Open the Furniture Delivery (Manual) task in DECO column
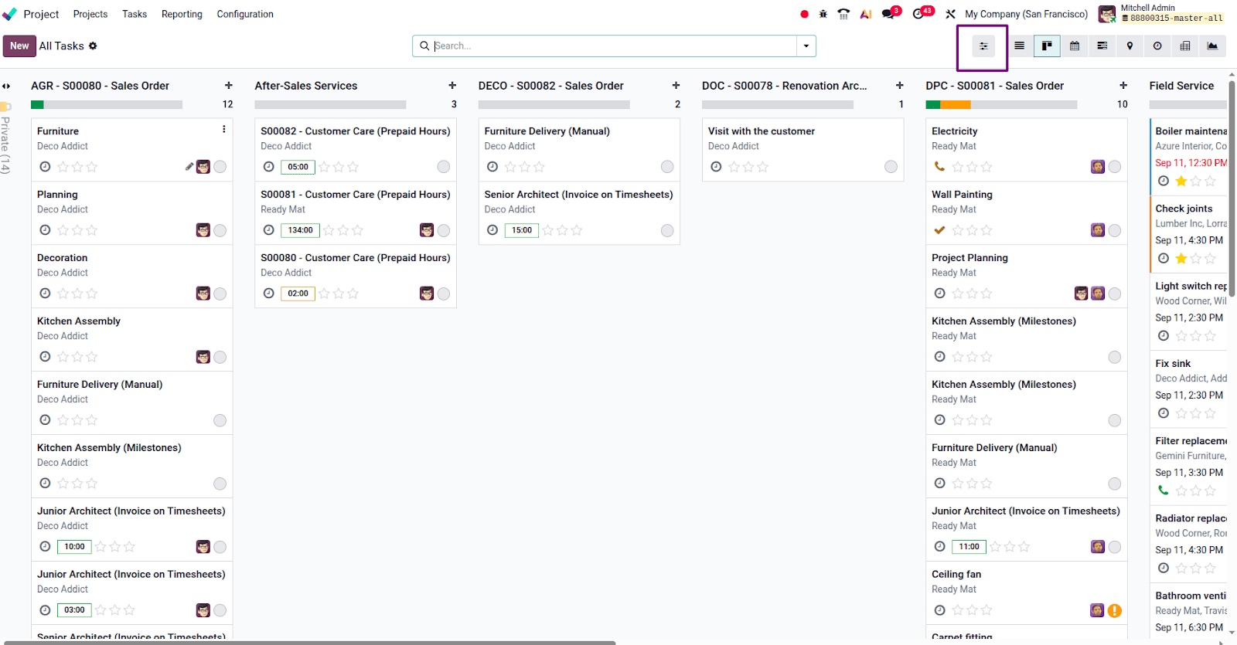 click(579, 150)
